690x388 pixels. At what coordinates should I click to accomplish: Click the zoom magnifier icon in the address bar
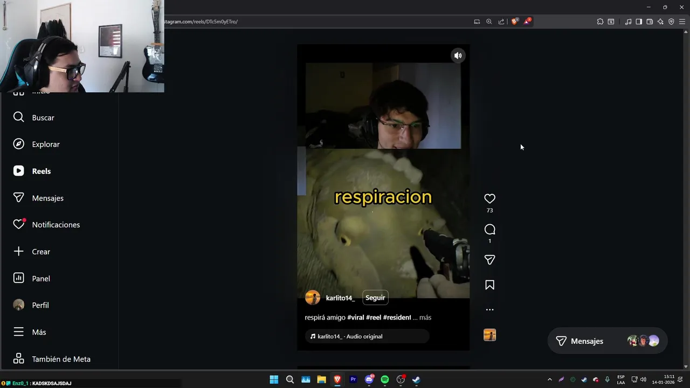coord(489,22)
